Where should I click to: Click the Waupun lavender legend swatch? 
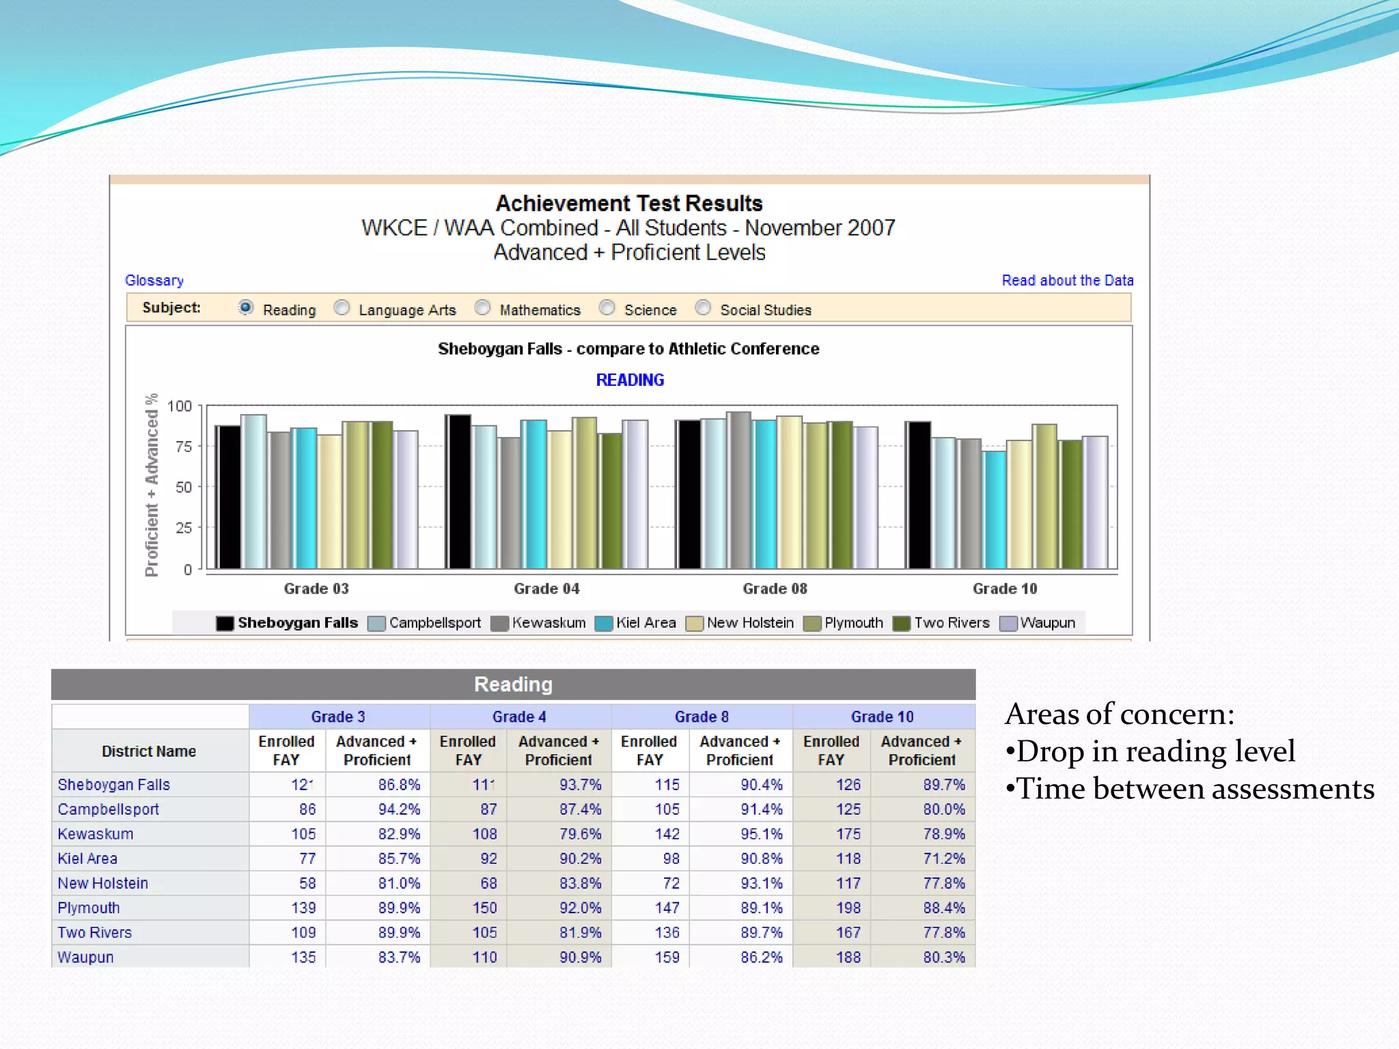click(x=1008, y=624)
